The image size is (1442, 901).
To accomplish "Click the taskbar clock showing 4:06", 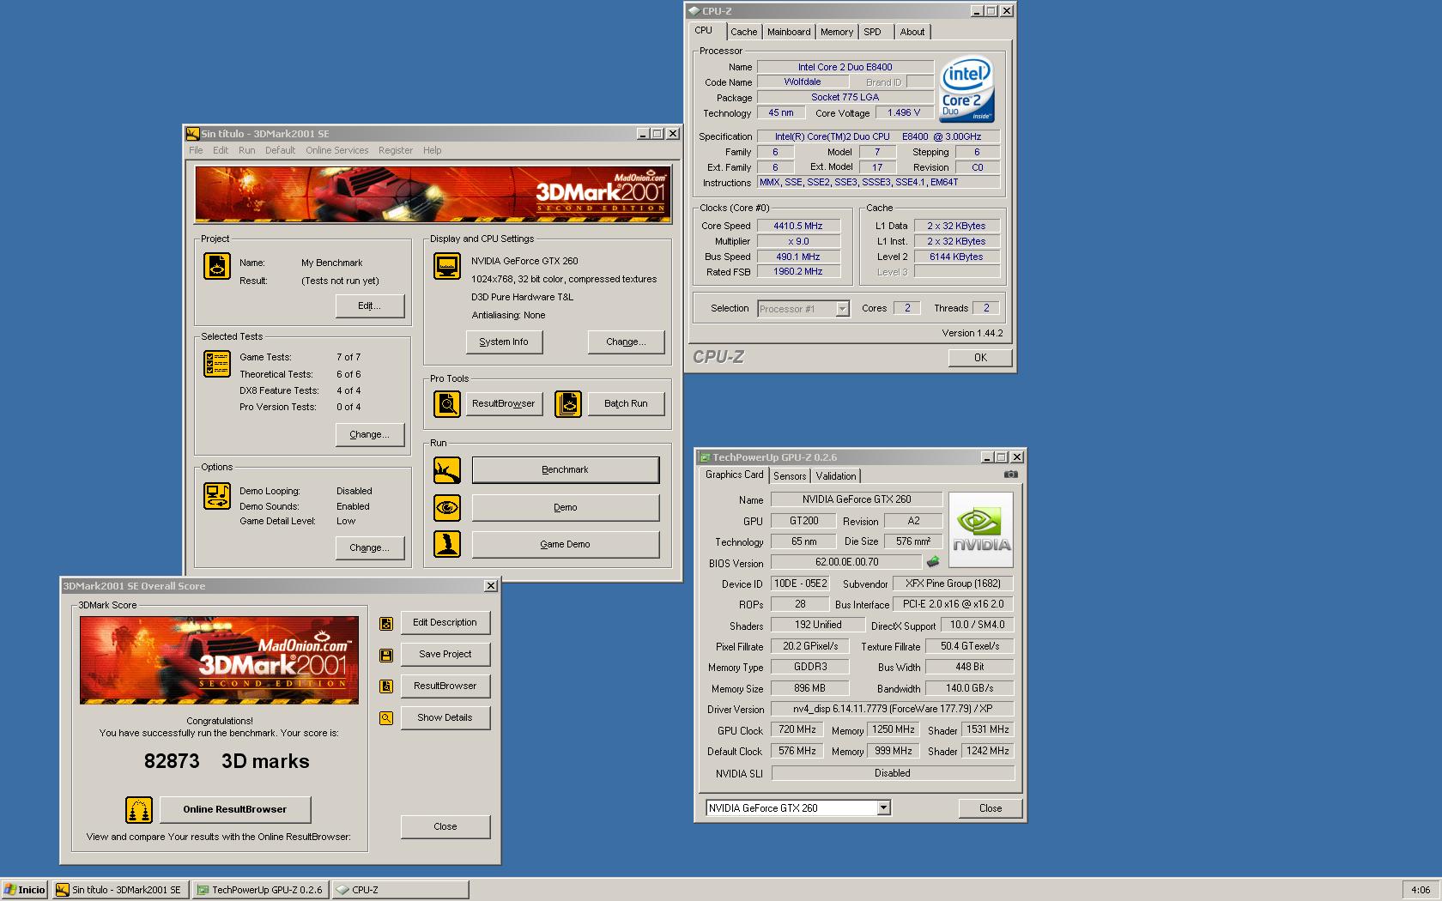I will point(1421,890).
